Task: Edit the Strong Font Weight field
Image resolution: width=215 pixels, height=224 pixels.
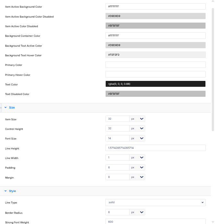Action: click(x=155, y=221)
